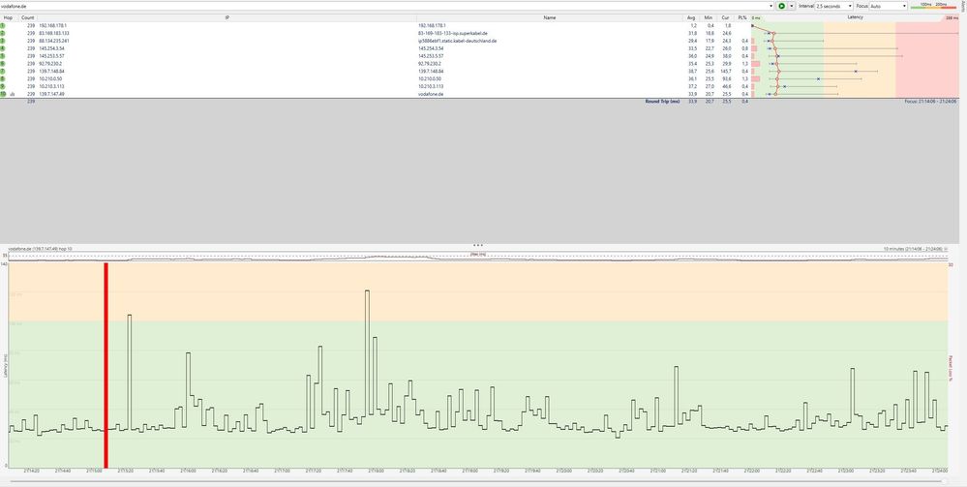Click the tallest latency spike near 21:17:55
967x487 pixels.
tap(368, 352)
